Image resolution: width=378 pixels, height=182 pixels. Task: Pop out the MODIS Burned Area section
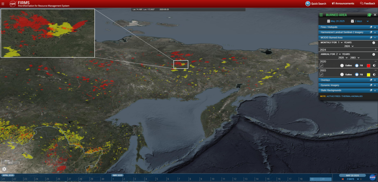(x=371, y=38)
